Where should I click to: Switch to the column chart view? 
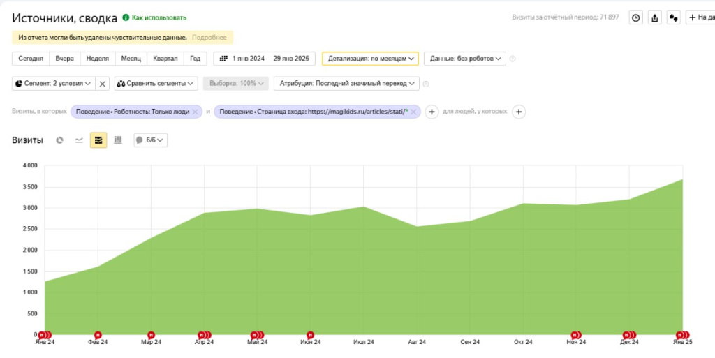pos(118,140)
